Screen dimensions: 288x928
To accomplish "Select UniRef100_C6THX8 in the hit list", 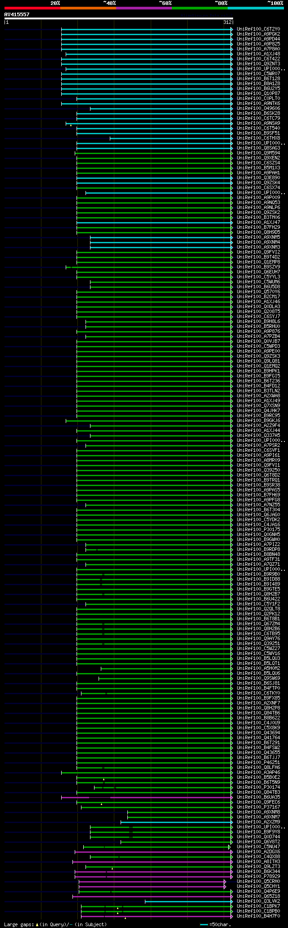I will pyautogui.click(x=258, y=138).
